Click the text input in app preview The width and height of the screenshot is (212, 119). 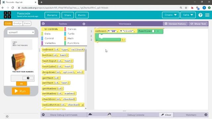[17, 78]
